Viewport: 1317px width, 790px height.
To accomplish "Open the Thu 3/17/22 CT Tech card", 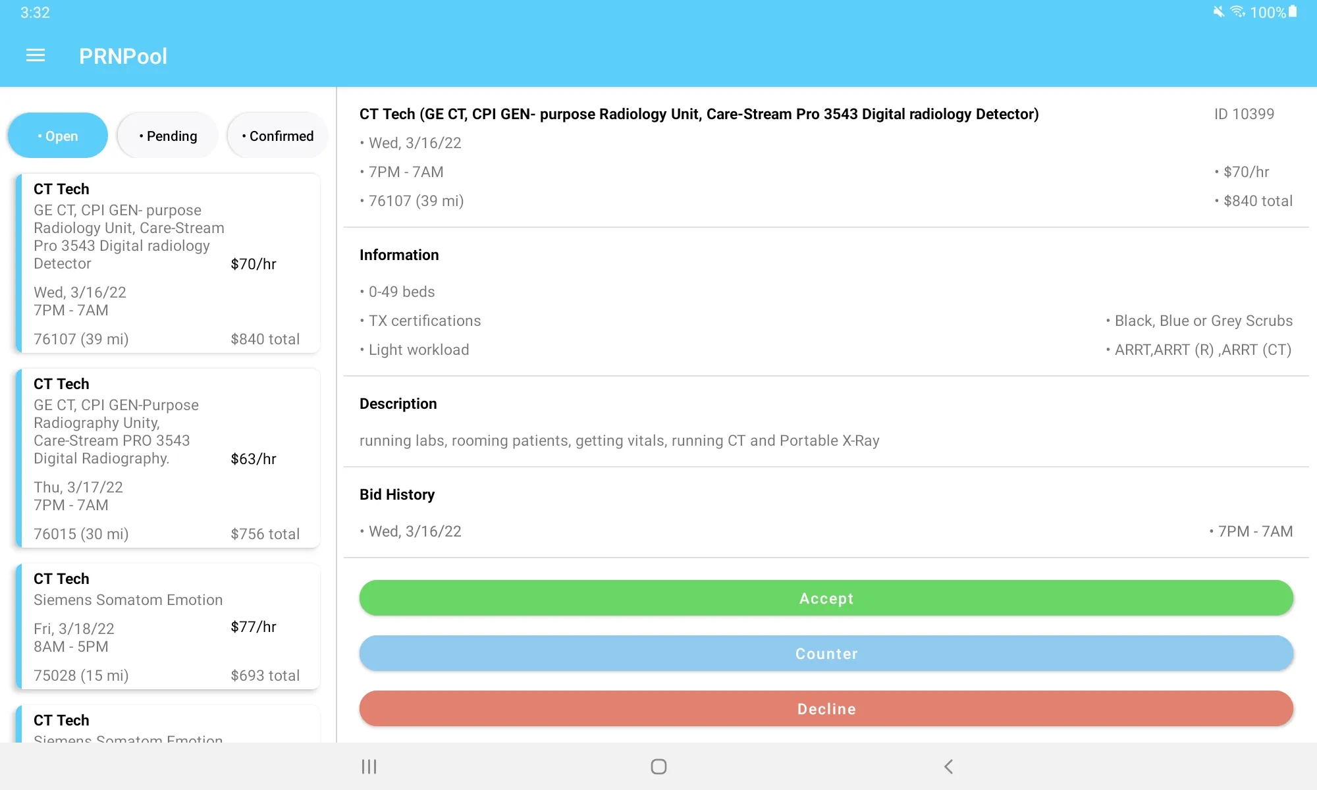I will (x=168, y=458).
